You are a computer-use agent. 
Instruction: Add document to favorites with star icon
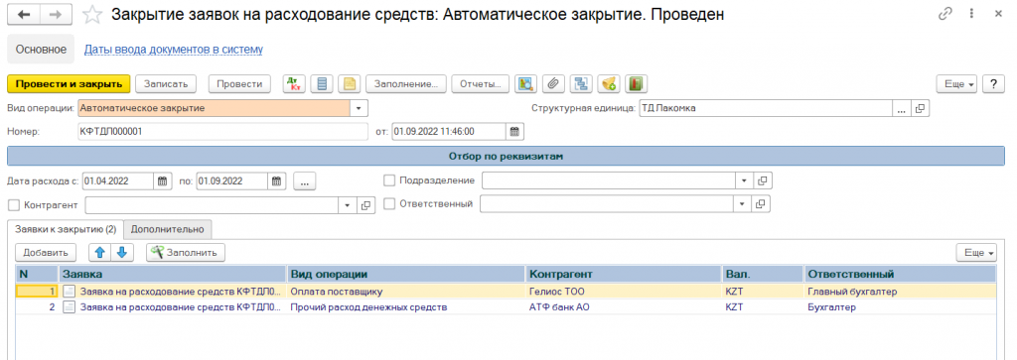(x=92, y=15)
